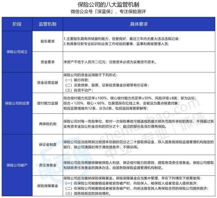Screen dimensions: 217x198
Task: Click the subtitle mentioning 深蓝保 微信公众号
Action: click(108, 12)
